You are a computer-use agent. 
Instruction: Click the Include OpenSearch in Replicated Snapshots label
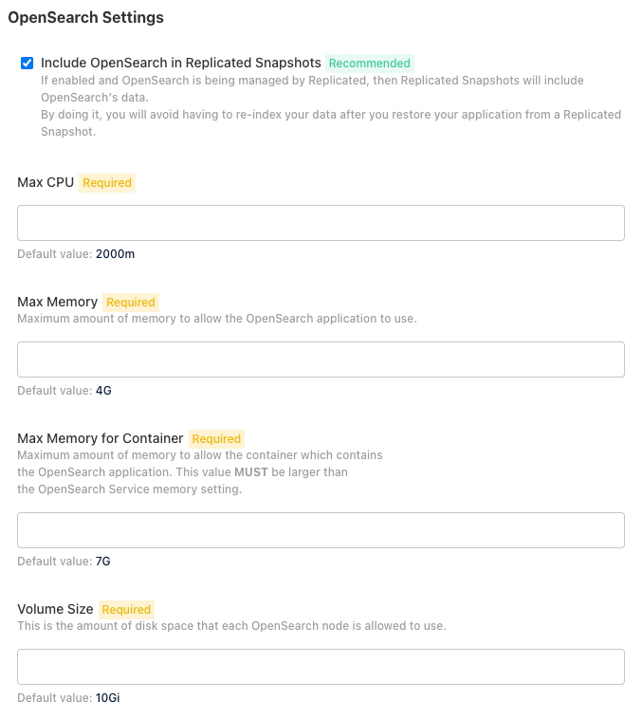click(x=181, y=63)
